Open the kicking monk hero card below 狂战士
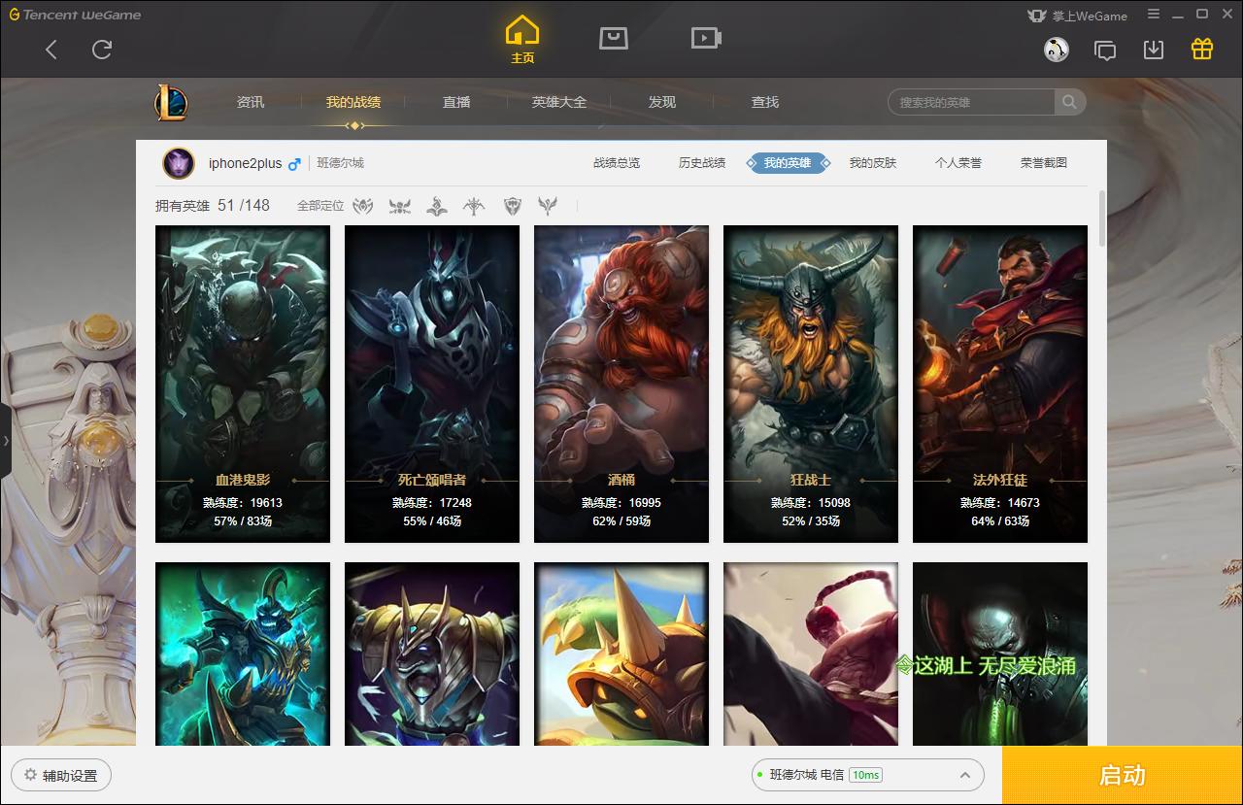The height and width of the screenshot is (805, 1243). [x=811, y=654]
